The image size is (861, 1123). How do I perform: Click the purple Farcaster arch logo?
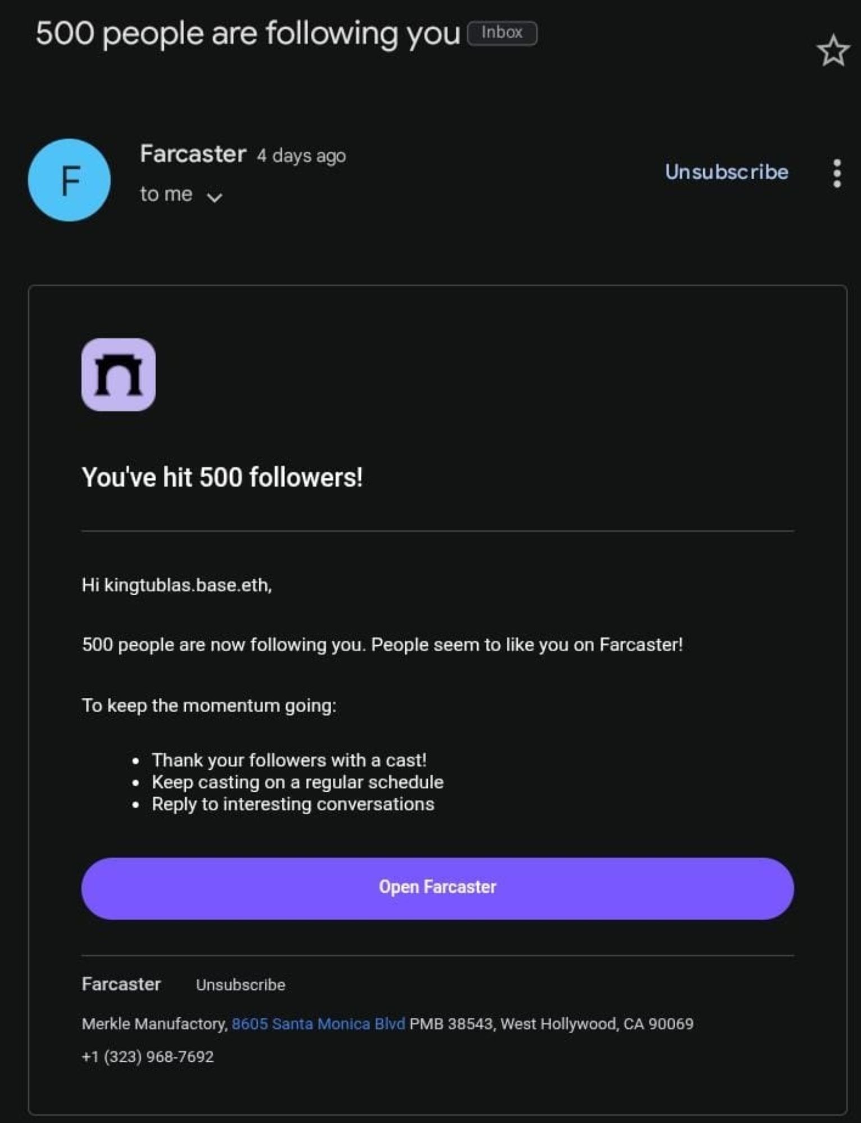pos(118,375)
